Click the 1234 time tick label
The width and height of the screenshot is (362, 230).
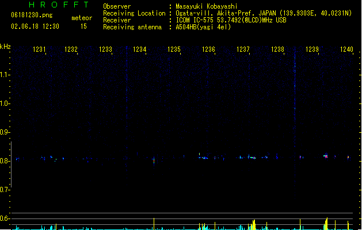[x=140, y=49]
